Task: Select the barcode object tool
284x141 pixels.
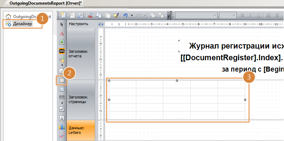Action: pos(62,97)
